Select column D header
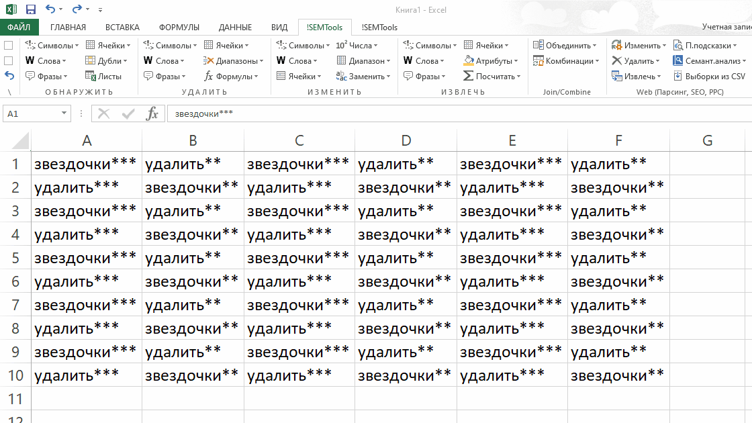This screenshot has height=423, width=752. point(406,140)
